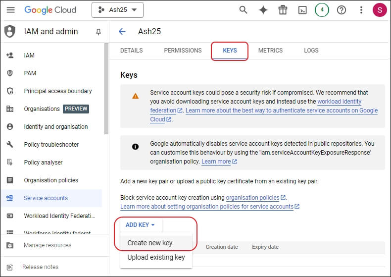Image resolution: width=391 pixels, height=277 pixels.
Task: Click Workload Identity Federation icon
Action: coord(10,216)
